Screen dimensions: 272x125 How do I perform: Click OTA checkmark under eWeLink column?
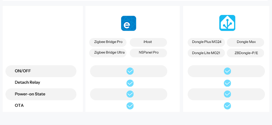[130, 106]
